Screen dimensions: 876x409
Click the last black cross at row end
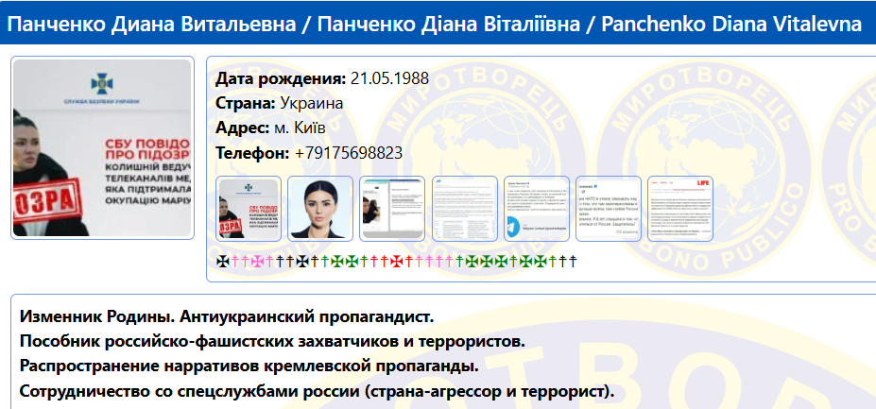click(572, 261)
